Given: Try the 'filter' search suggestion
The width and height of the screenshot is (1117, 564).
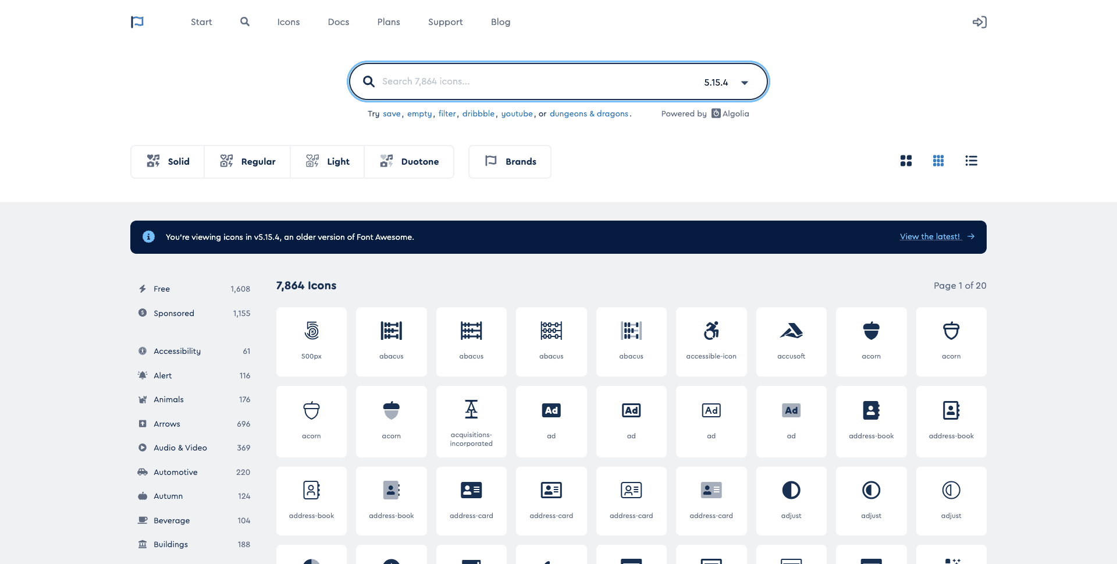Looking at the screenshot, I should tap(447, 113).
